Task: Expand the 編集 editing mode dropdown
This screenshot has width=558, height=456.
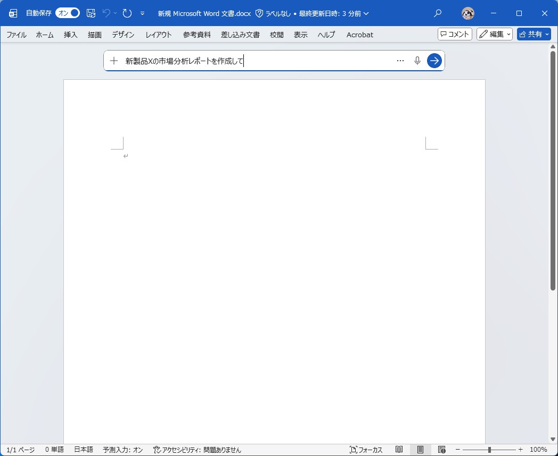Action: (495, 35)
